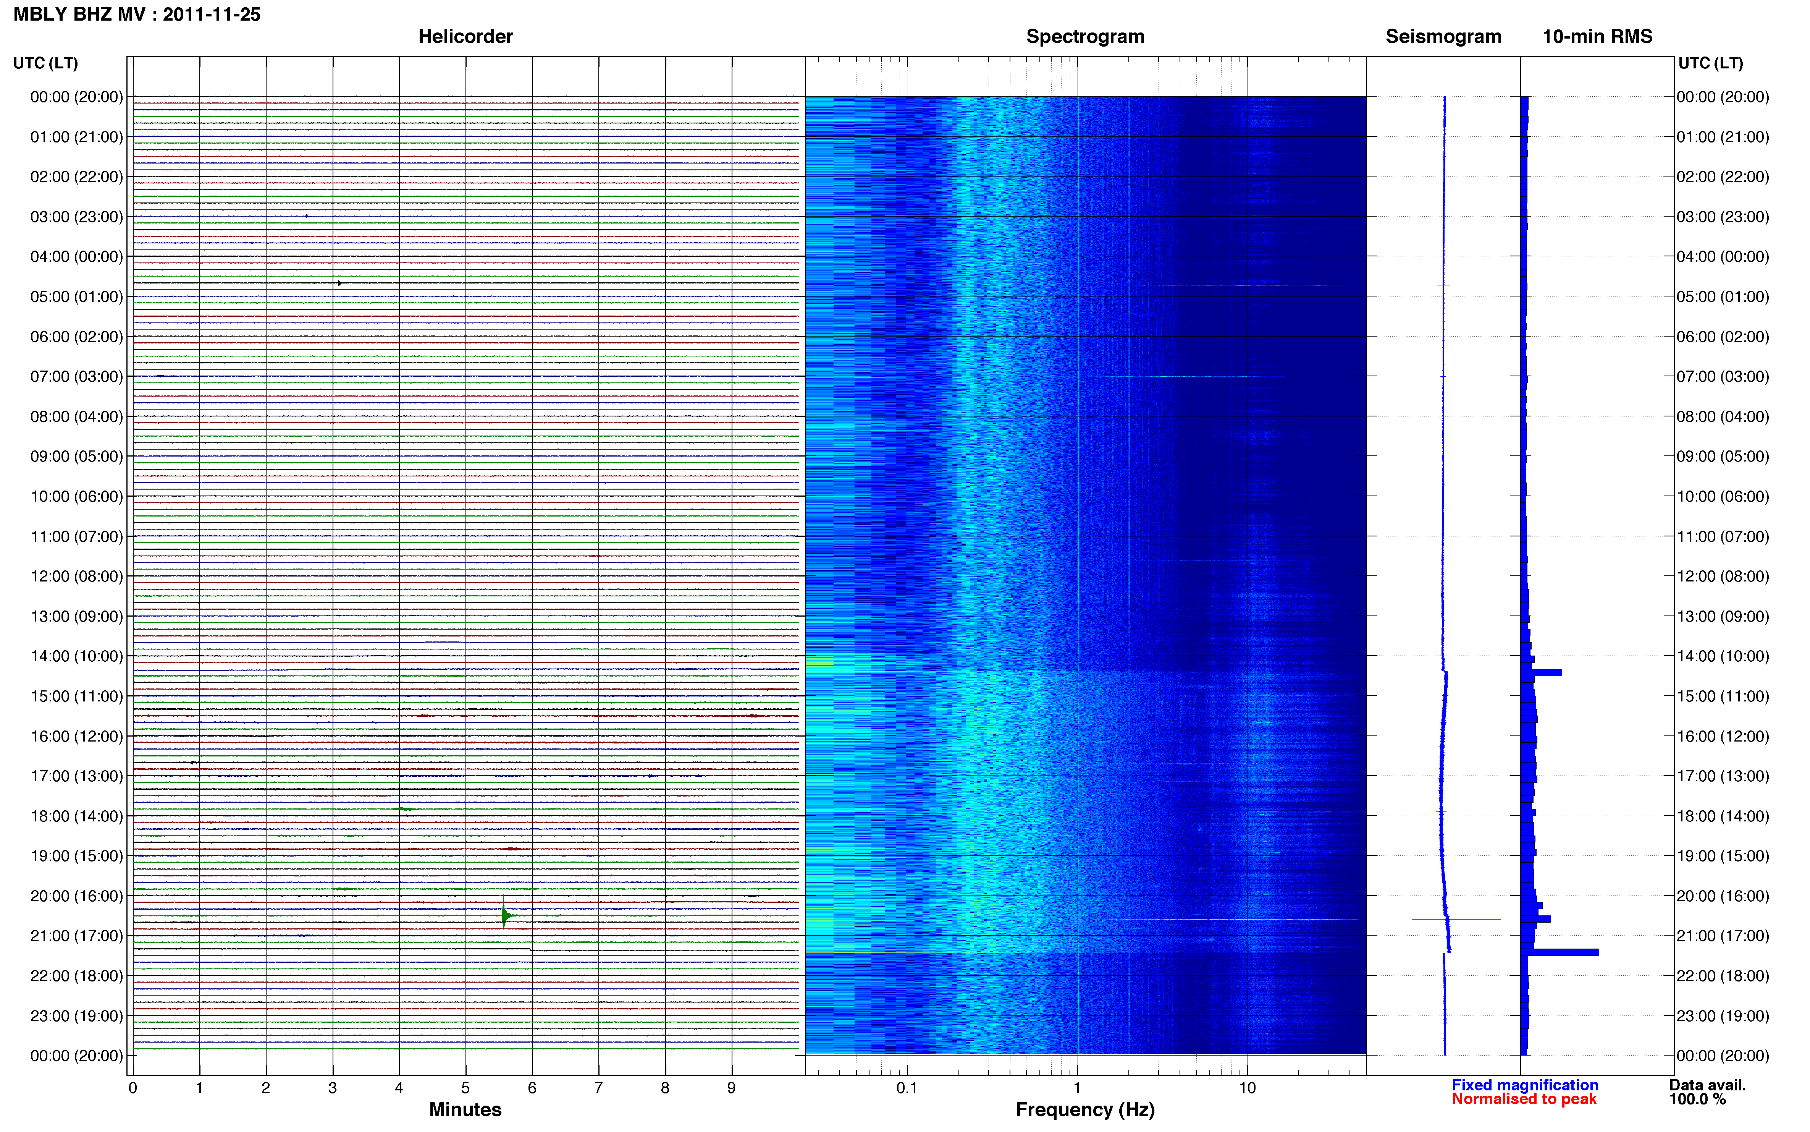Click the 04:00 (00:00) label beside the RMS panel
The image size is (1810, 1132).
(1723, 257)
